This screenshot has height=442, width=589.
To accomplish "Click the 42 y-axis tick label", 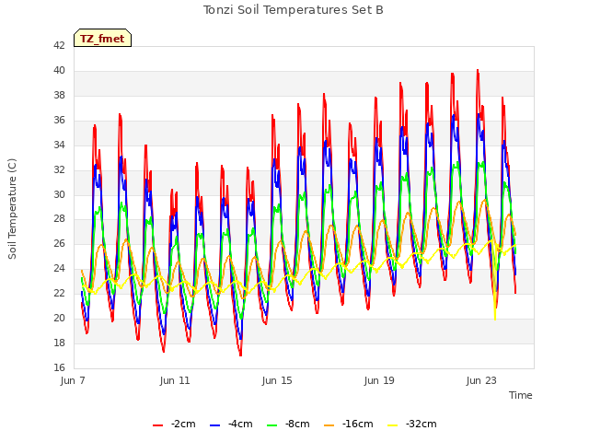I will click(59, 46).
